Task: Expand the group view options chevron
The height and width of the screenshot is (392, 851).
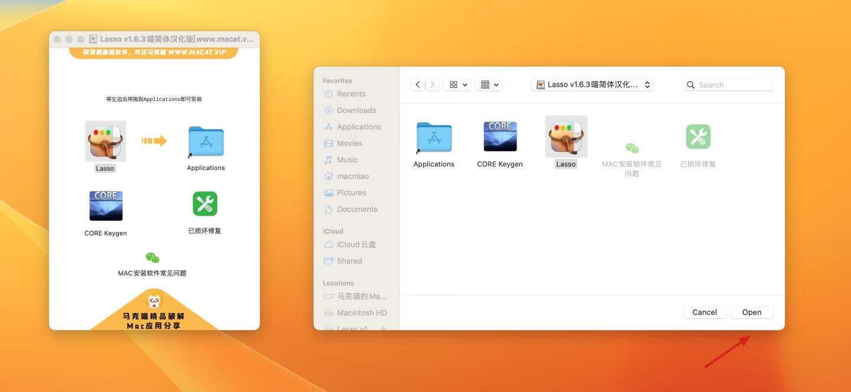Action: pos(495,84)
